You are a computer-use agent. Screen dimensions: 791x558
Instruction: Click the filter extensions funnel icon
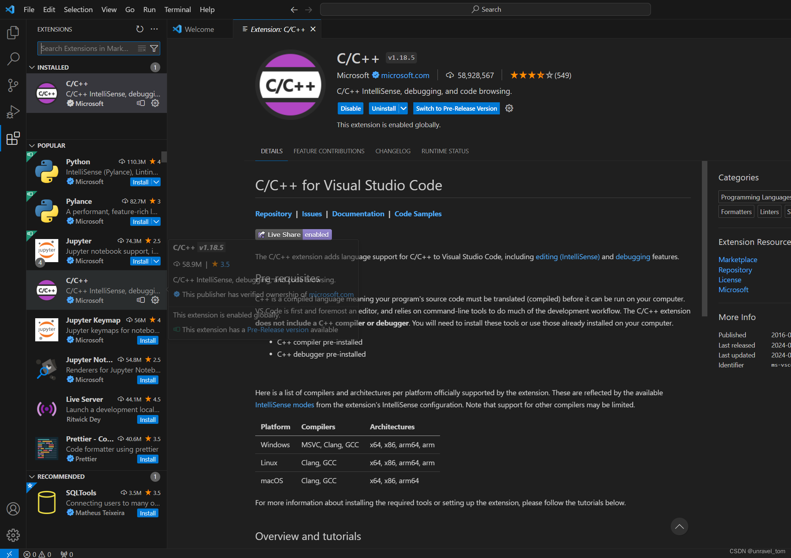pyautogui.click(x=154, y=48)
